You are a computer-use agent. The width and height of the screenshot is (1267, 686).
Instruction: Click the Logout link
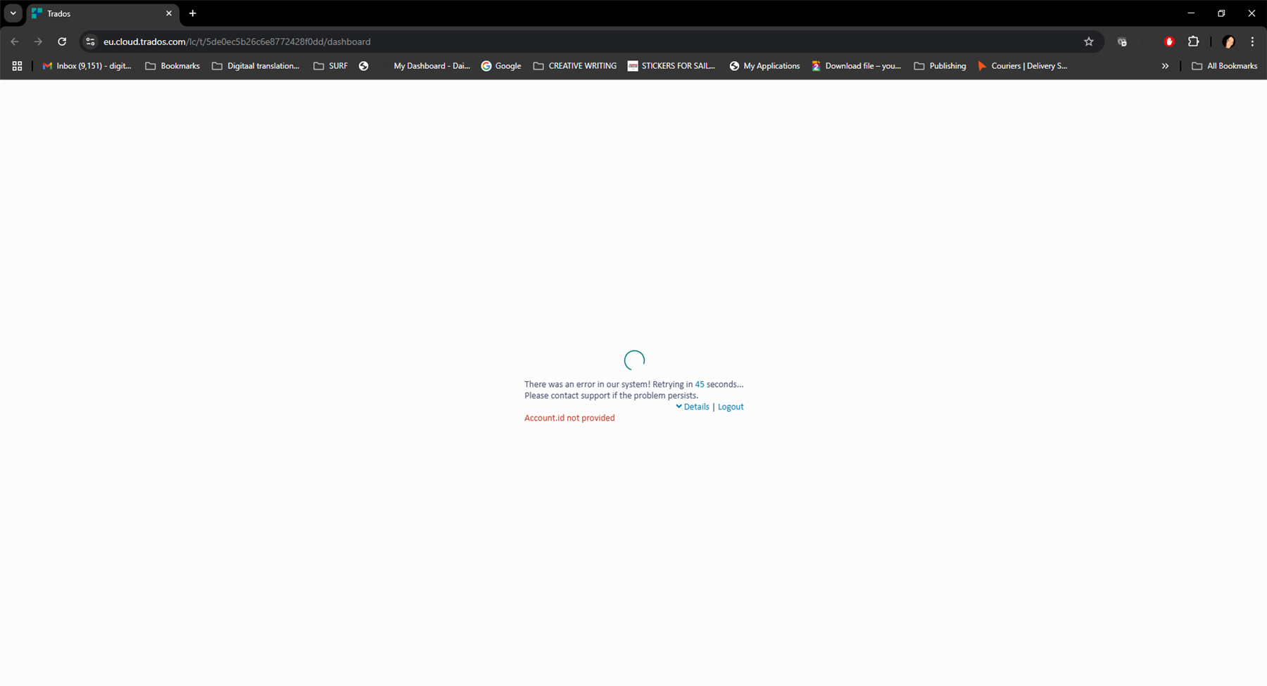pos(731,407)
